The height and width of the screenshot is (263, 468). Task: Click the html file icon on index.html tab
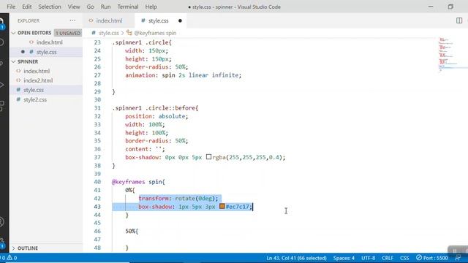[91, 20]
